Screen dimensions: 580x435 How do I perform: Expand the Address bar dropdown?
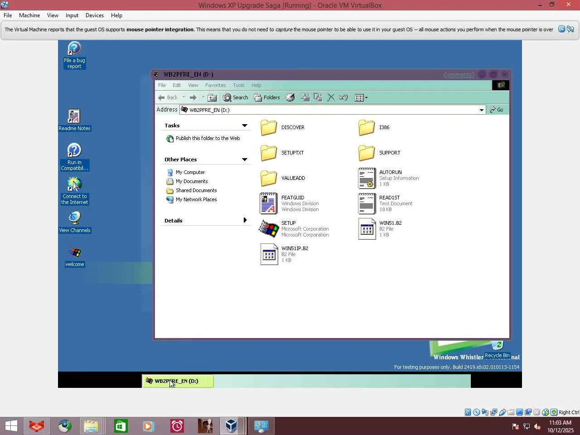[x=482, y=110]
